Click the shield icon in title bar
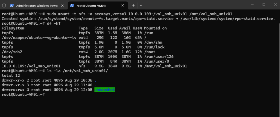 pos(4,5)
